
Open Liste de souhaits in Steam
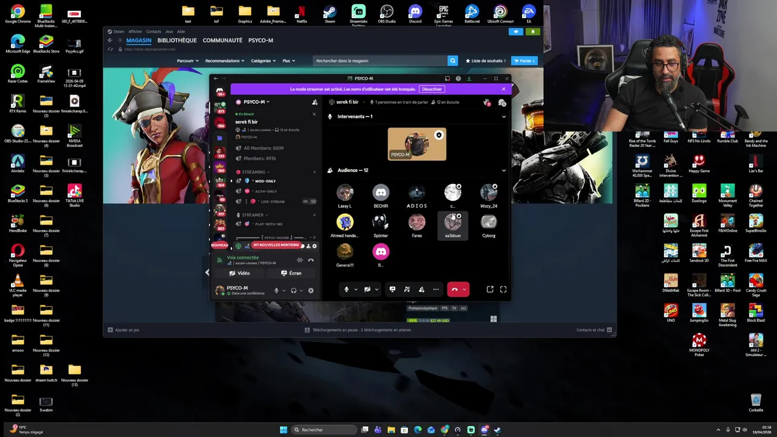486,61
